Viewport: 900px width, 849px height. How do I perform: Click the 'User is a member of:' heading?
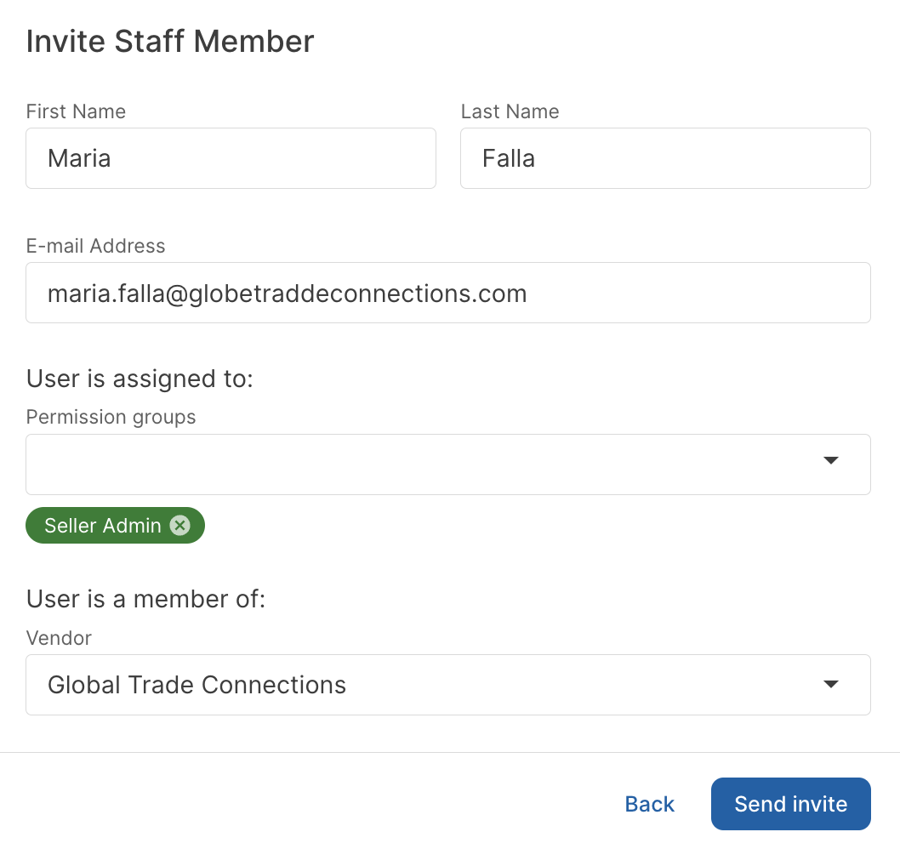point(146,599)
